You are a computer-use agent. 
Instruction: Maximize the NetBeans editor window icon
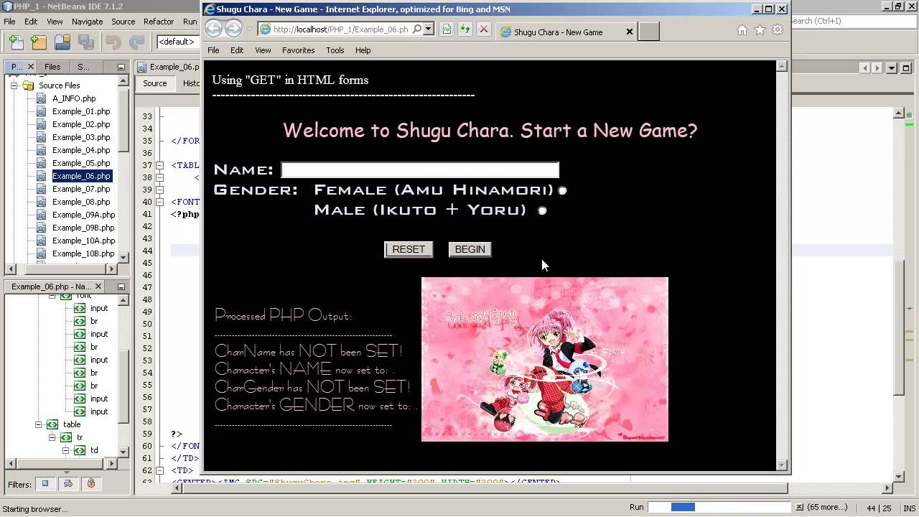[x=908, y=68]
